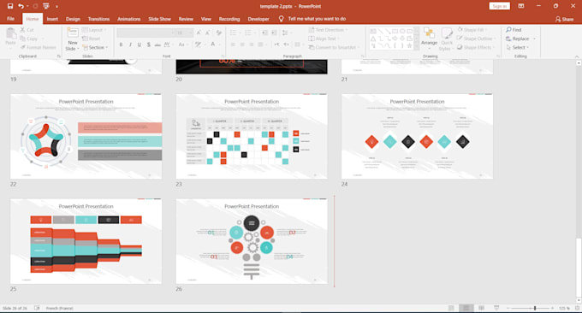Open the Transitions tab
Screen dimensions: 582x313
(98, 19)
